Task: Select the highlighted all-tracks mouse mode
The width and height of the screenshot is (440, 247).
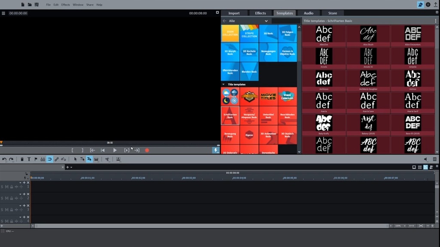Action: [89, 159]
